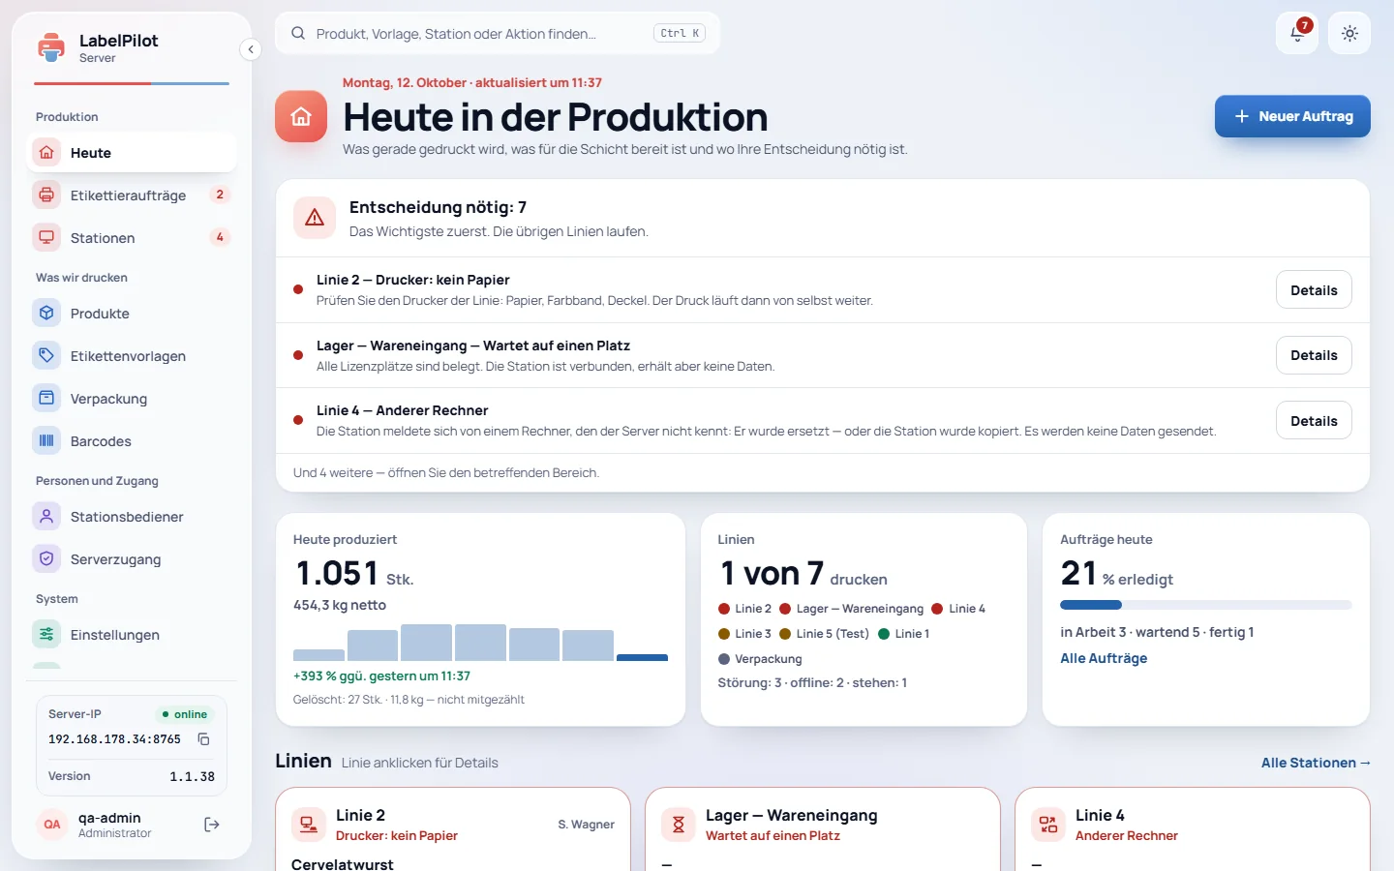
Task: Open Produkte in the sidebar
Action: 132,314
